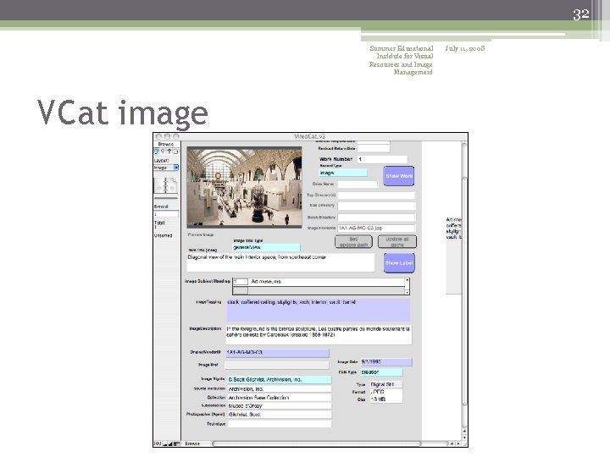Screen dimensions: 610x457
Task: Click the Show Work button
Action: click(399, 176)
